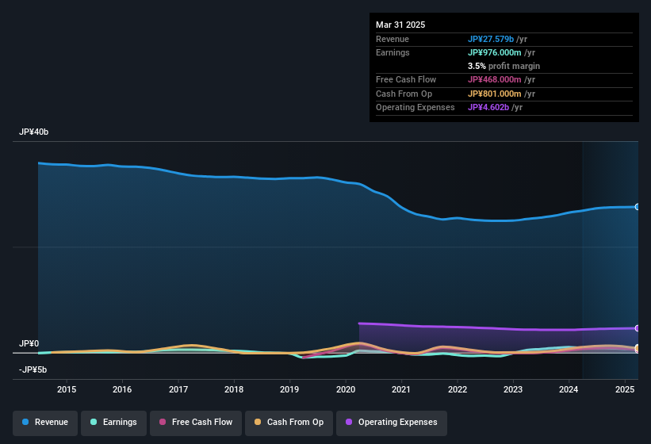The height and width of the screenshot is (444, 651).
Task: Click the Earnings row label in tooltip
Action: (393, 52)
